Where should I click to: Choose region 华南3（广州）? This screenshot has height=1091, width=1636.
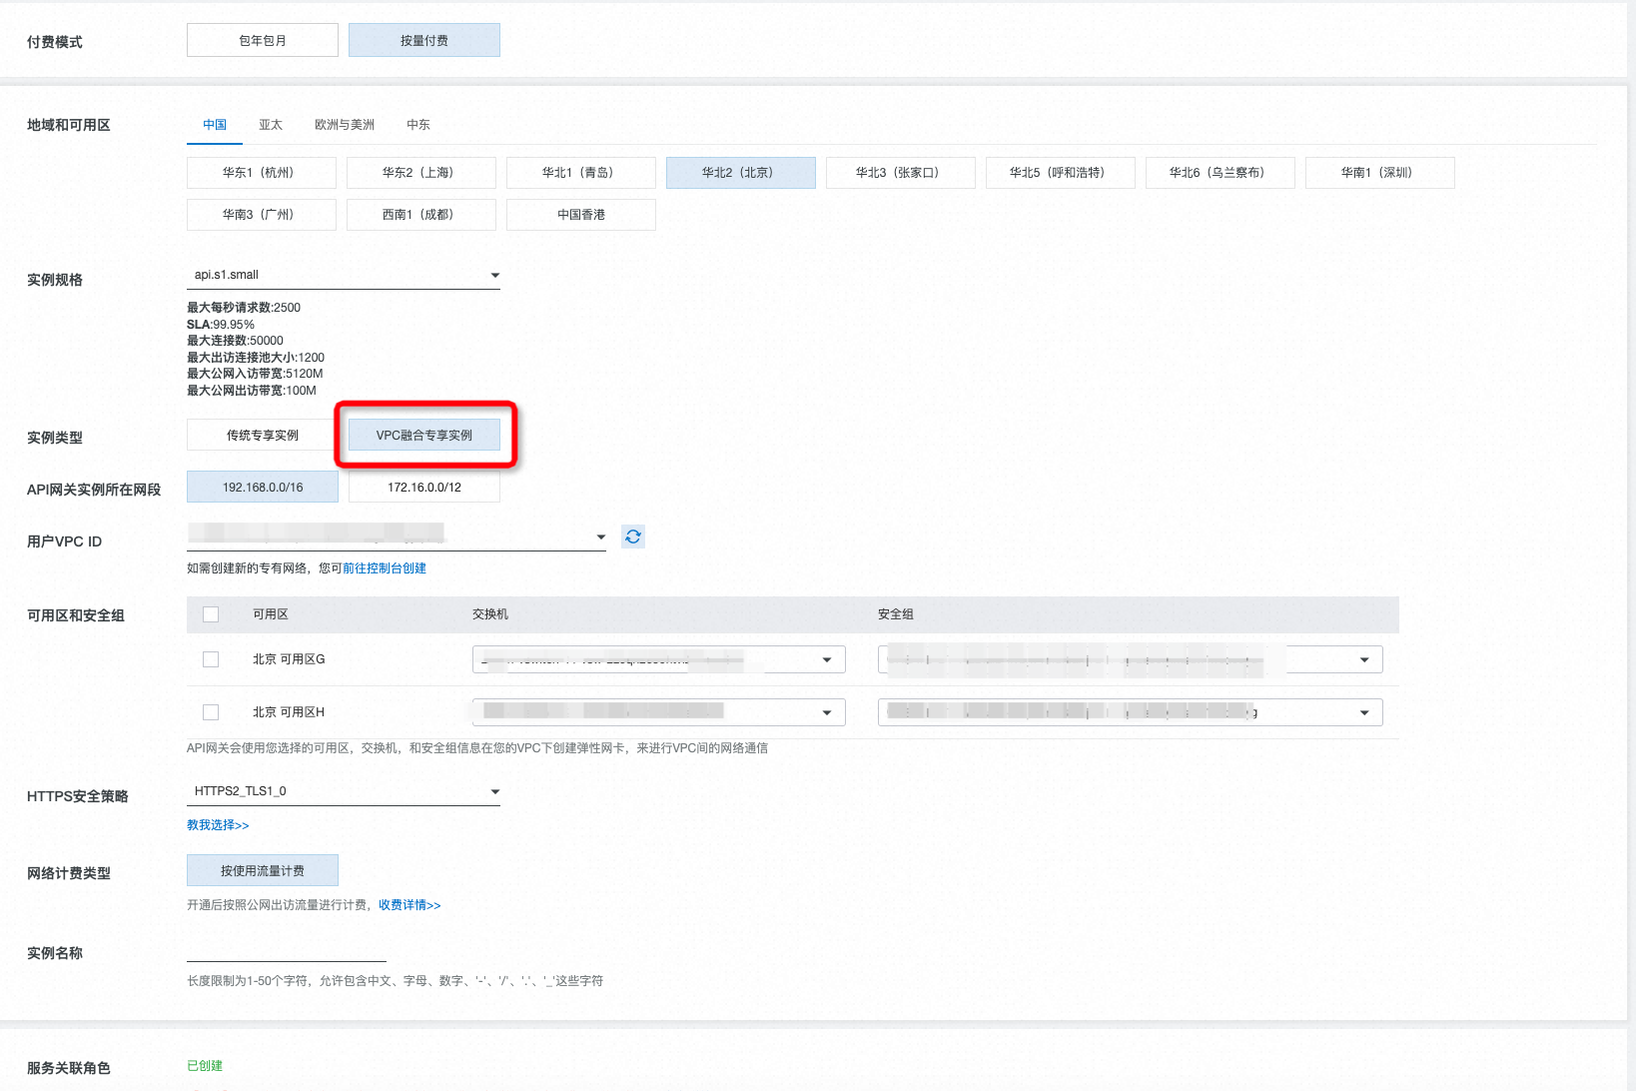pyautogui.click(x=262, y=215)
